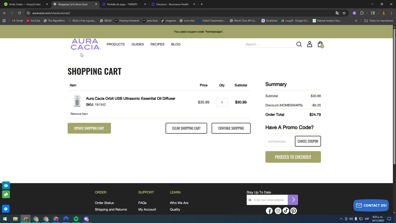Image resolution: width=396 pixels, height=223 pixels.
Task: Click the blue eye side widget icon
Action: 6,185
